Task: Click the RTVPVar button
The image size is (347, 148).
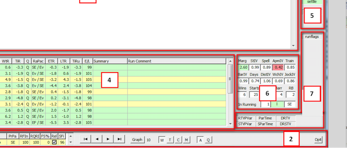Action: 245,118
